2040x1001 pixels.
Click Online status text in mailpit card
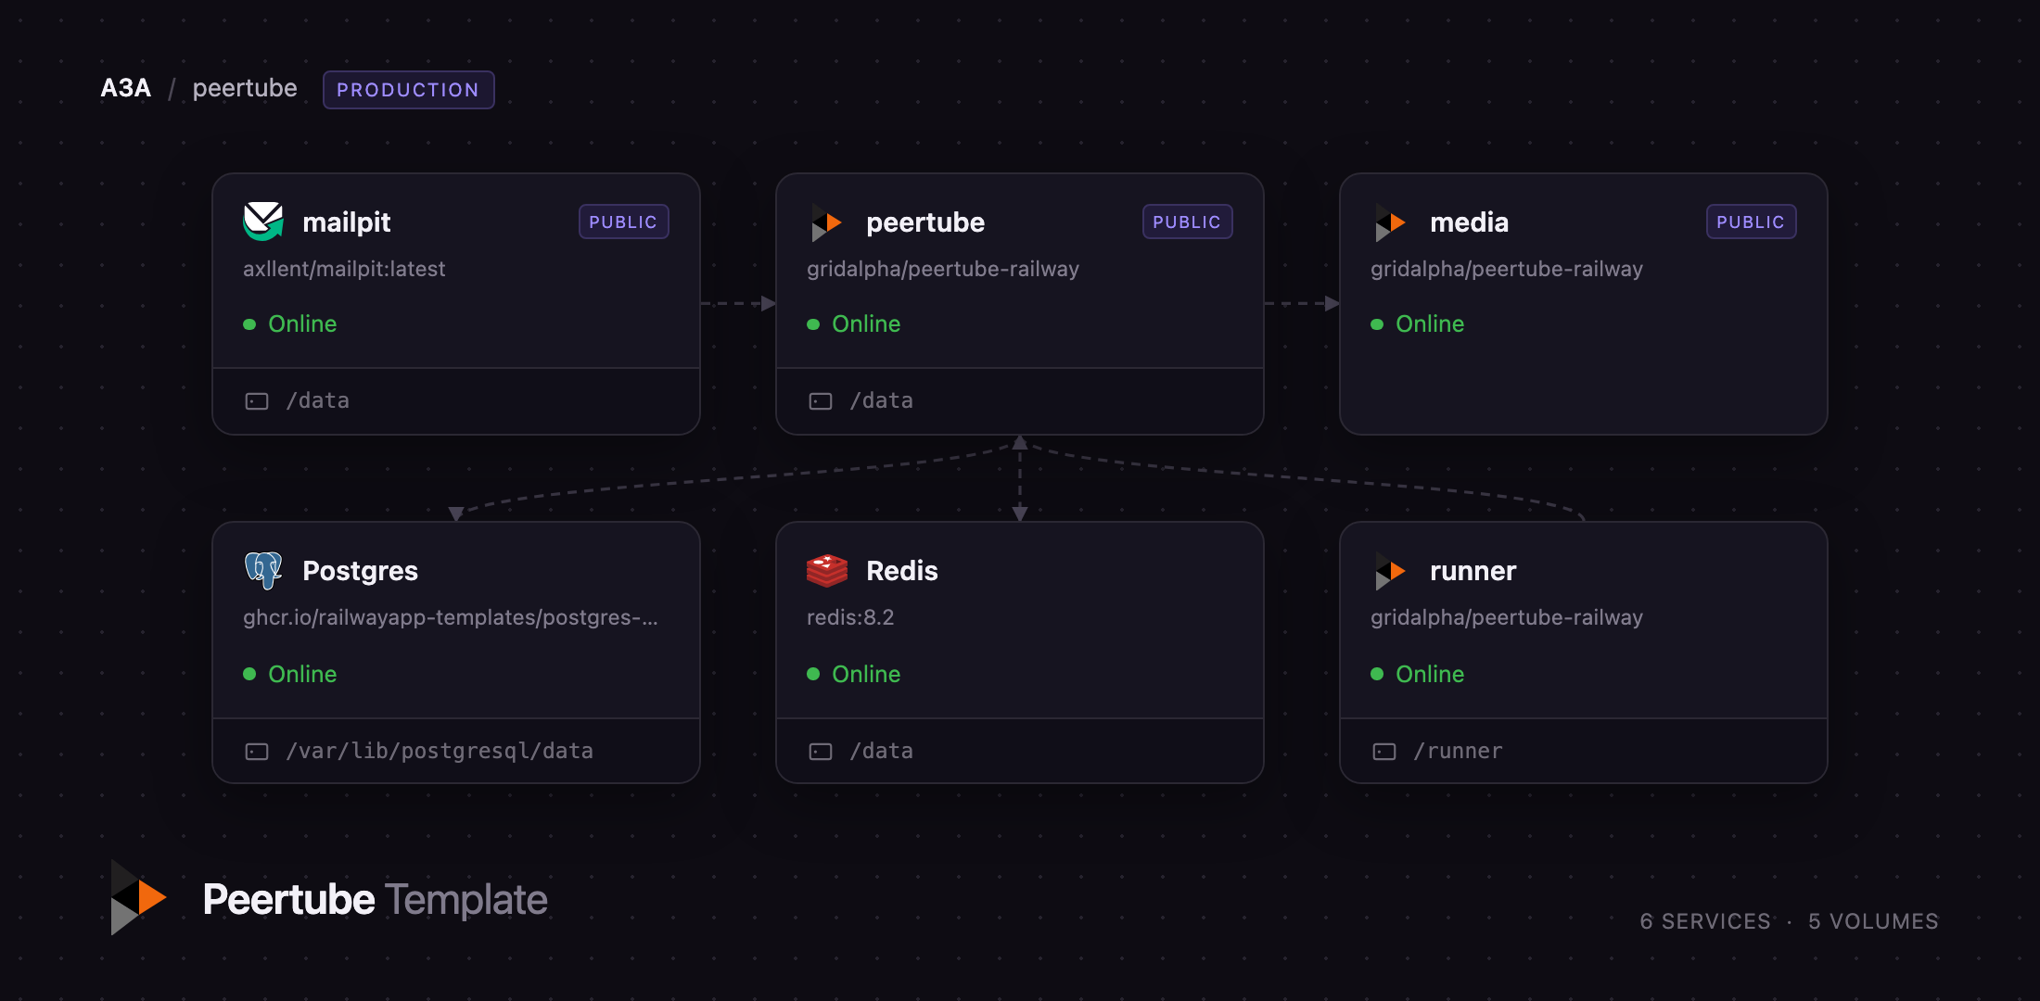(302, 323)
